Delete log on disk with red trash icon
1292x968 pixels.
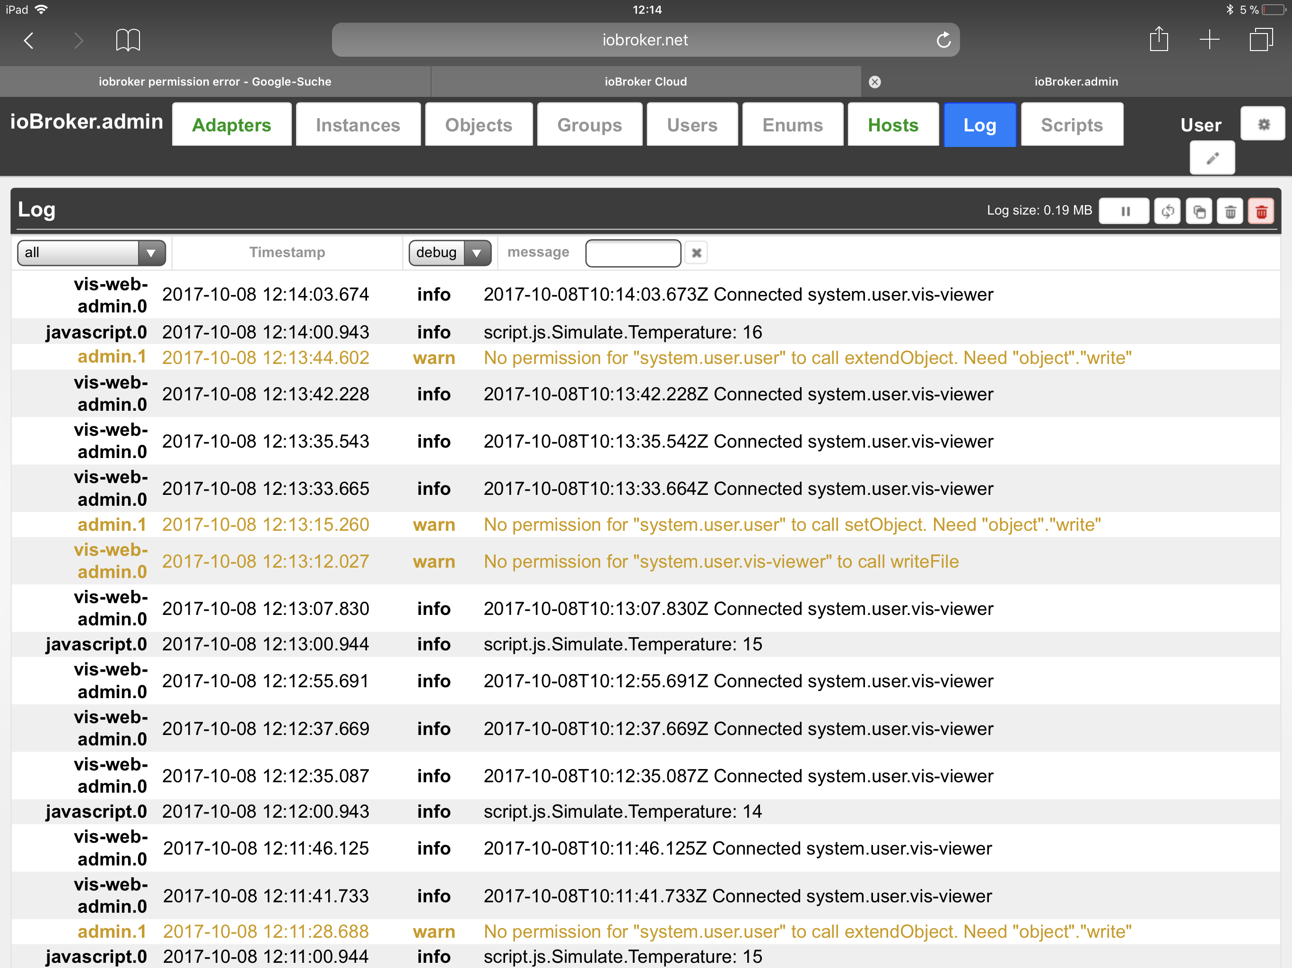(1261, 211)
